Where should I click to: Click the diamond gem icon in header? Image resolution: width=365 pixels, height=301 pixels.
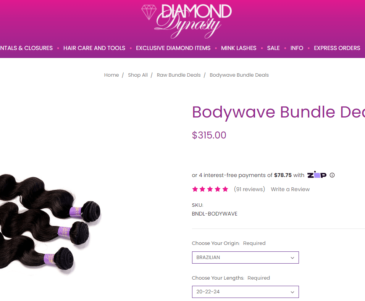(x=149, y=12)
